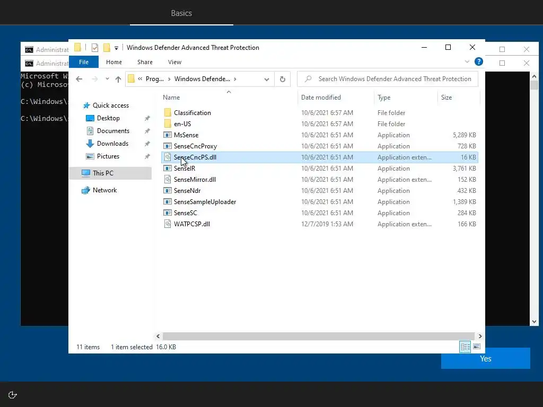Switch to the Share ribbon tab

click(x=145, y=62)
